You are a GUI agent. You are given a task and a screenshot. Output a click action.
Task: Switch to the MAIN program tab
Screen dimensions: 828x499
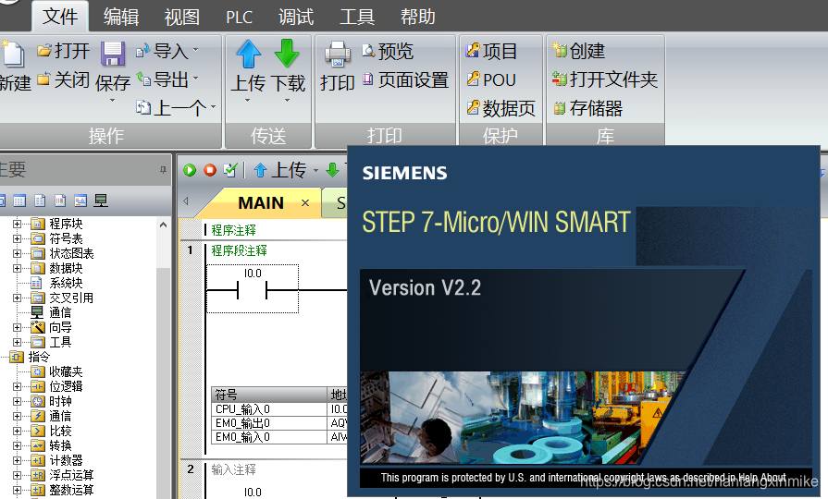tap(261, 202)
